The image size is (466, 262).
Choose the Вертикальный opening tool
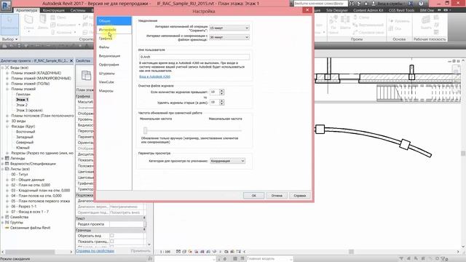(368, 25)
